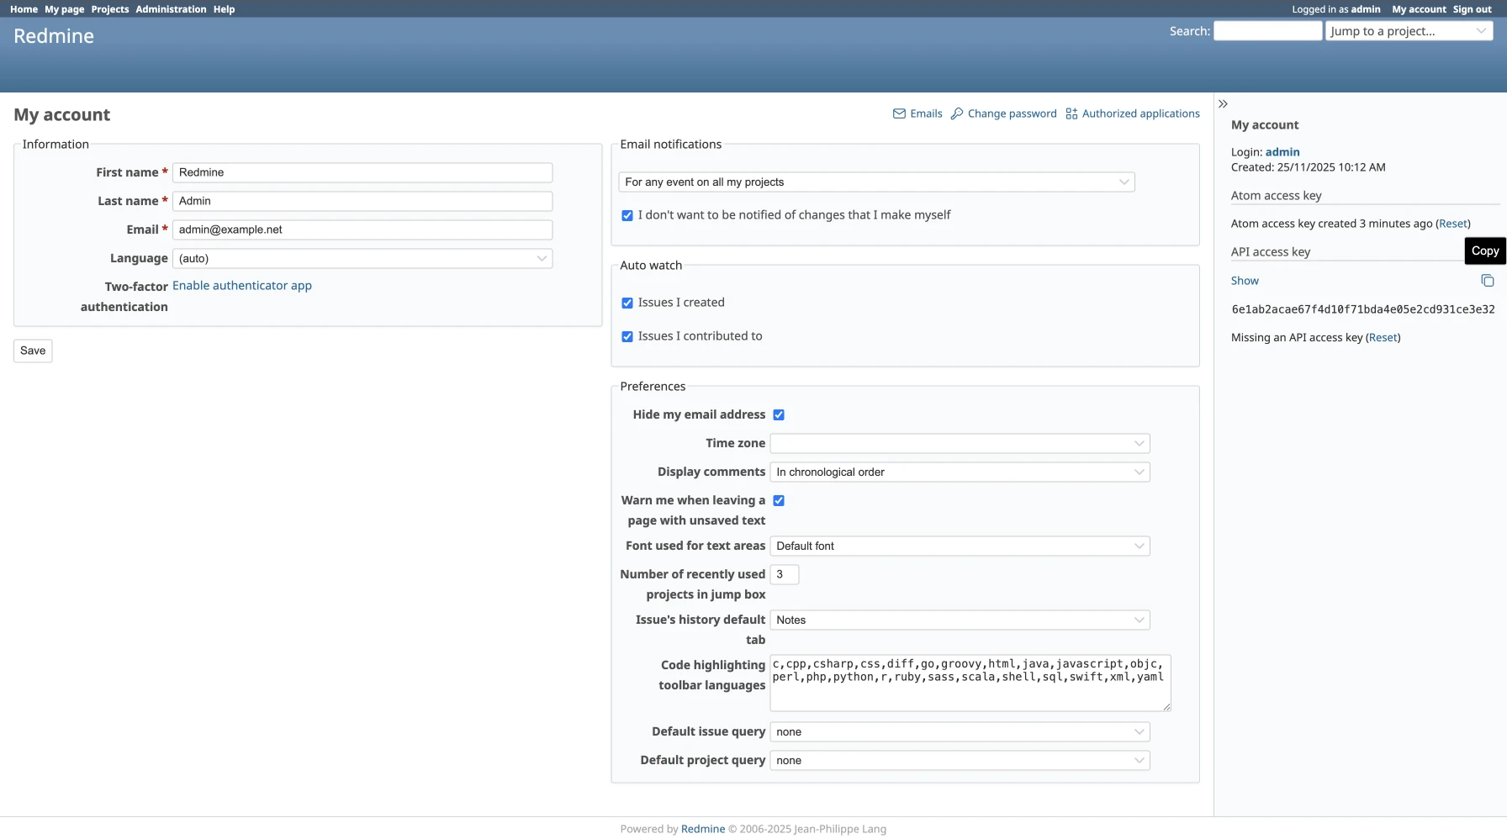Open the Language dropdown
Screen dimensions: 1507x839
point(362,259)
